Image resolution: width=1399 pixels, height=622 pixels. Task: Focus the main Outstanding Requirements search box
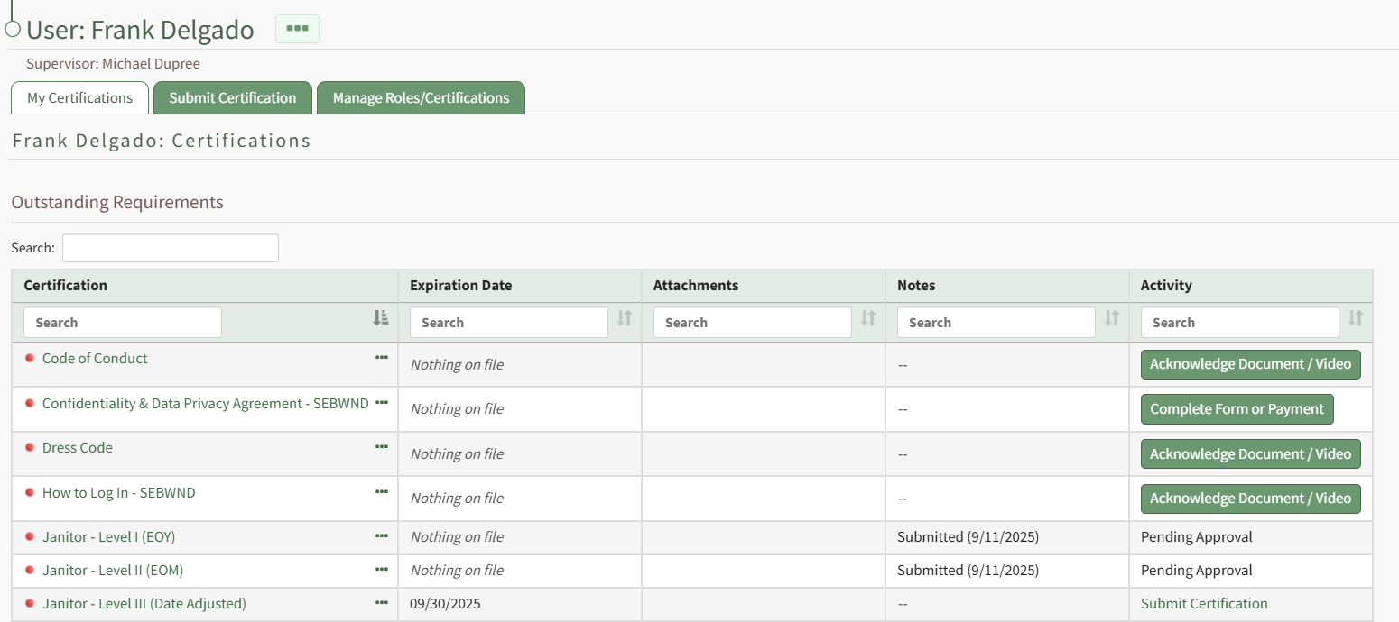point(170,248)
